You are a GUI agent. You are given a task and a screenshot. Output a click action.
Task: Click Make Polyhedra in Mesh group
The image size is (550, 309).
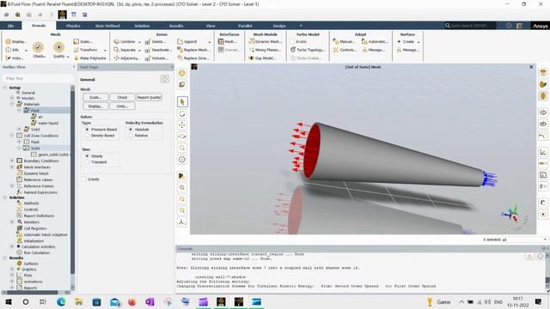coord(89,58)
